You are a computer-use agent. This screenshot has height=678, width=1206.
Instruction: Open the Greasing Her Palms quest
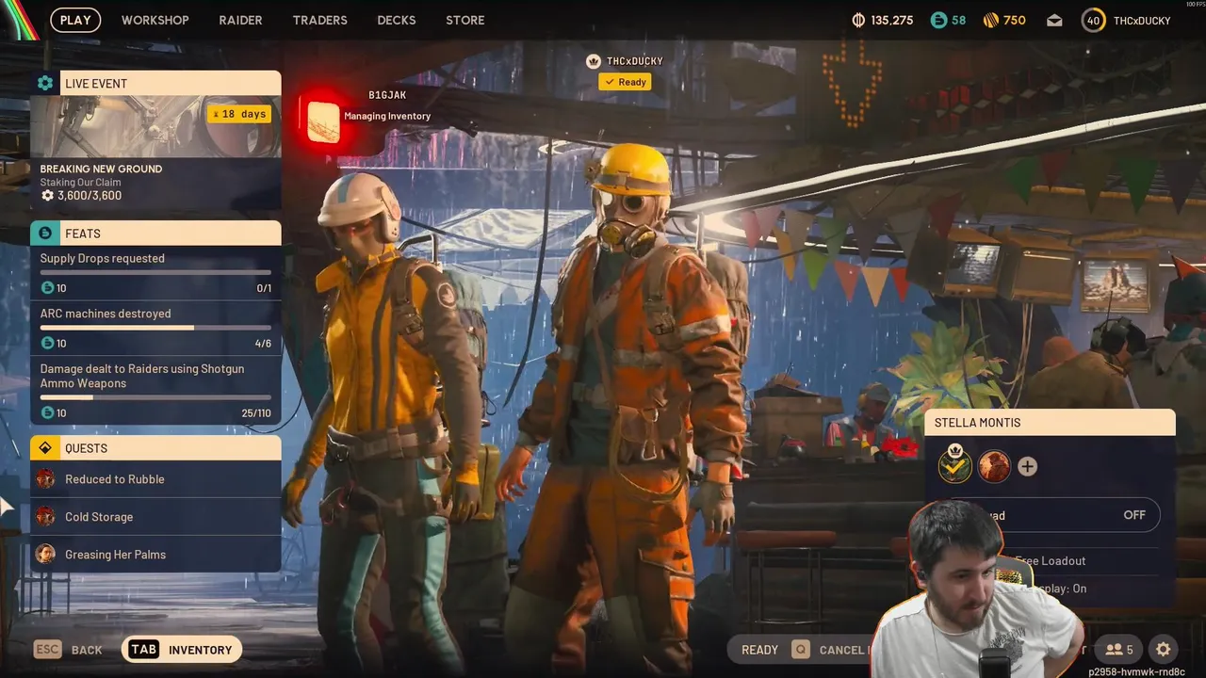click(x=155, y=555)
